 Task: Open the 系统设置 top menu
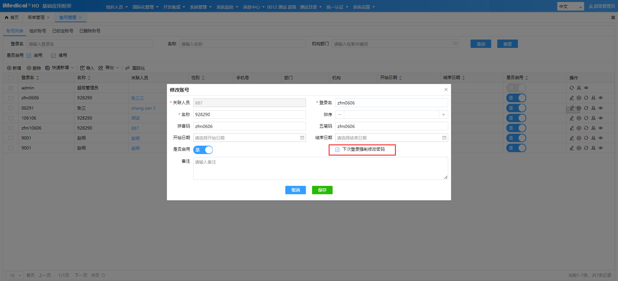[x=364, y=7]
